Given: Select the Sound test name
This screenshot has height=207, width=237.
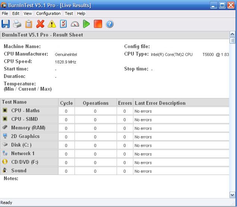Looking at the screenshot, I should pyautogui.click(x=19, y=170).
